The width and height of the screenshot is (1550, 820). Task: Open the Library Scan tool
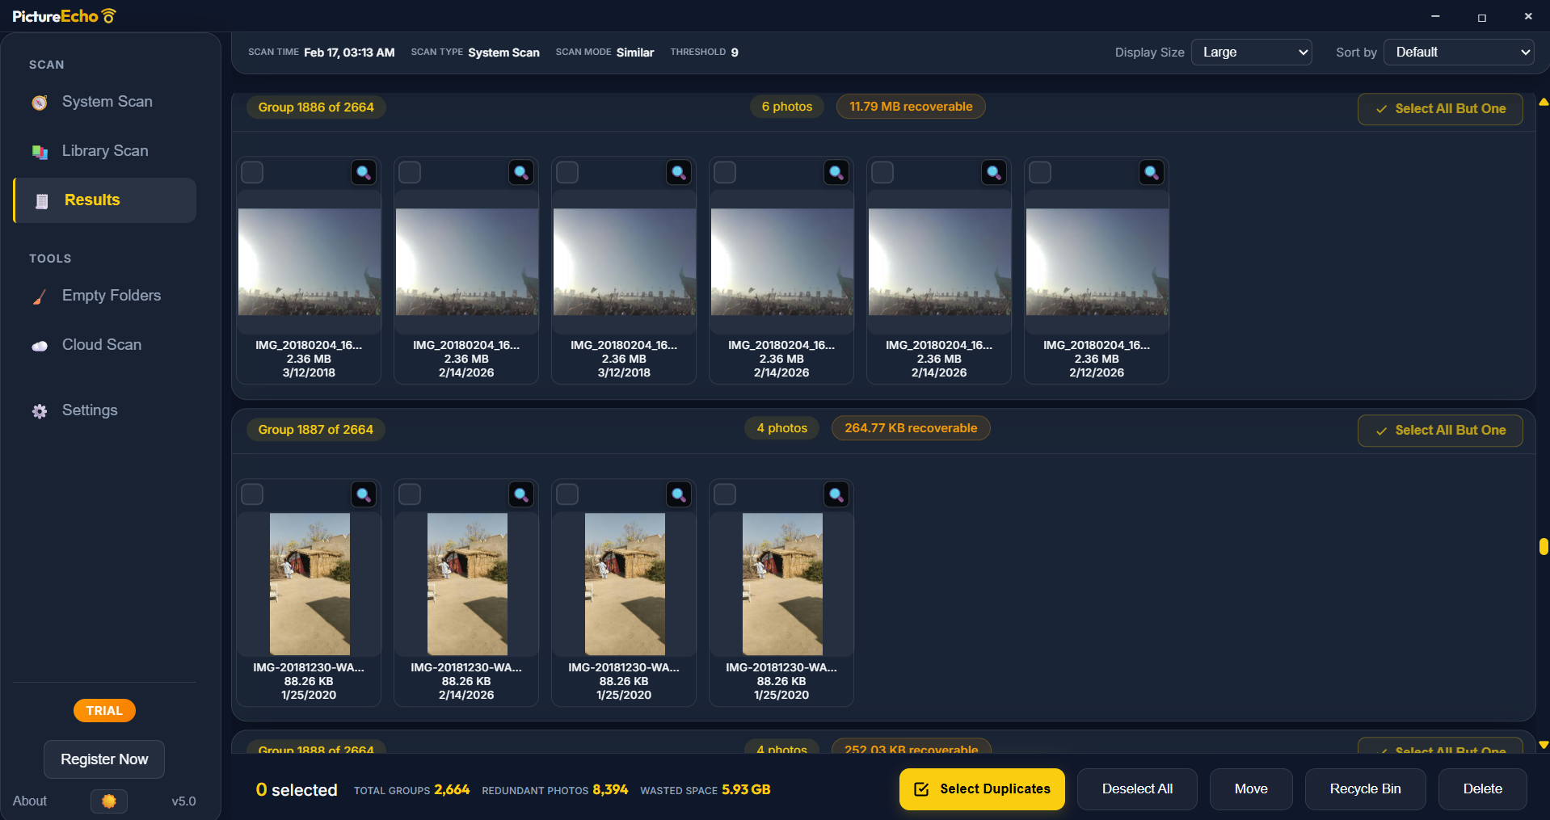click(x=104, y=151)
